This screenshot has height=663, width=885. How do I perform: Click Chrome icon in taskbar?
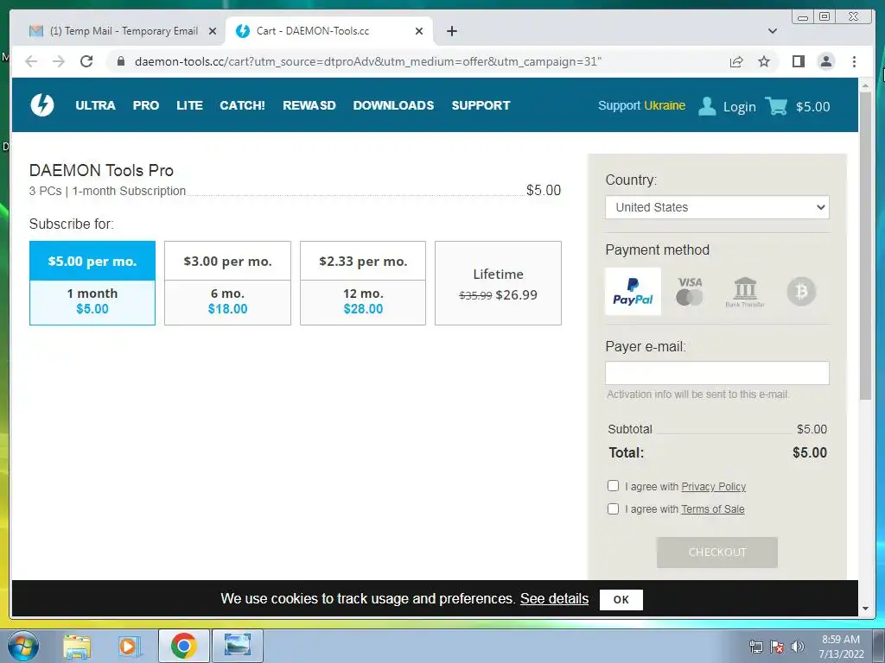click(x=183, y=646)
